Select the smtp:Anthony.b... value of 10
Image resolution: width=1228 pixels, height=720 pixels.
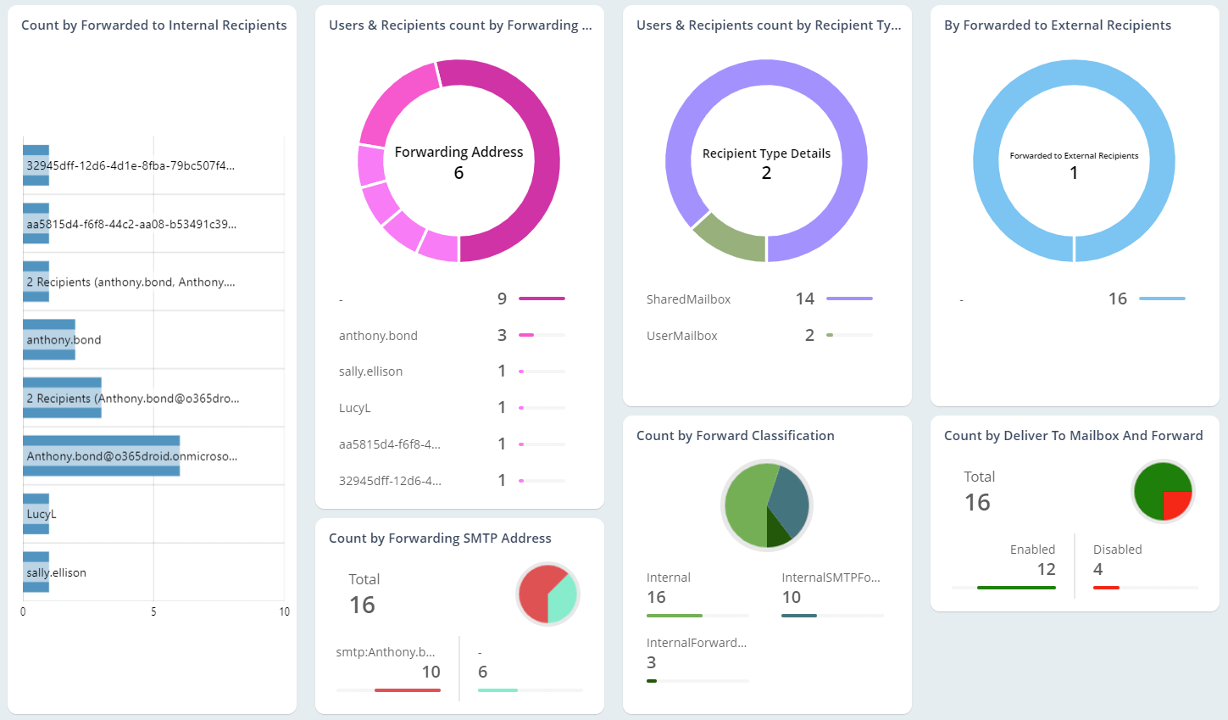coord(431,672)
